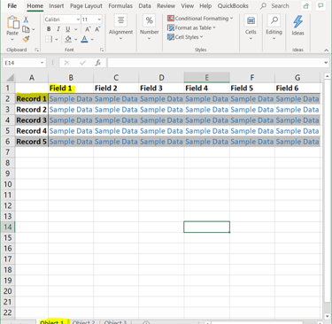Toggle Bold formatting
The height and width of the screenshot is (324, 332).
49,29
